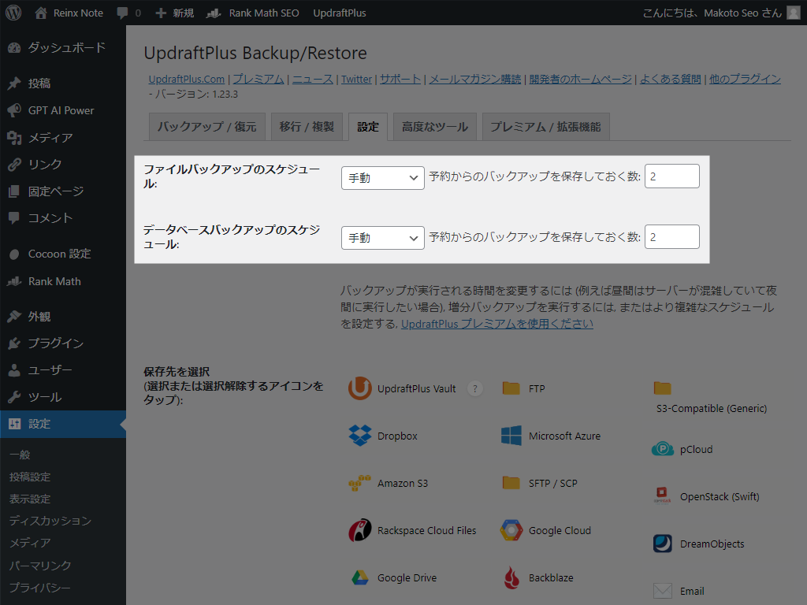Open 他のプラグイン link
This screenshot has height=605, width=807.
tap(745, 80)
